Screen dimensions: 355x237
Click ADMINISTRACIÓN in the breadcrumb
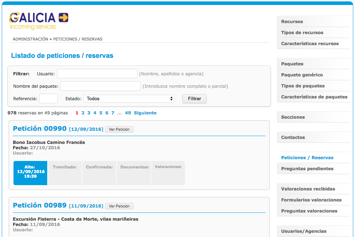point(30,39)
